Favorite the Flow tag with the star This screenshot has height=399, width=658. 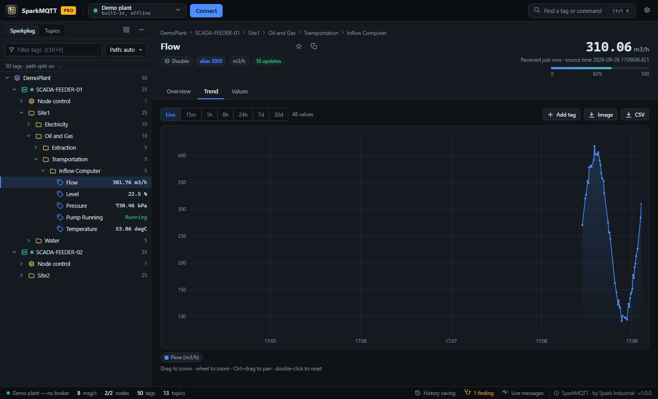pos(299,46)
